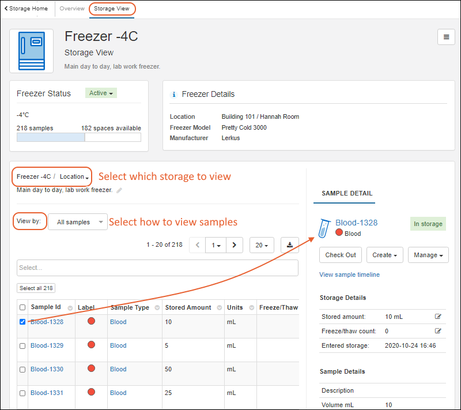This screenshot has width=461, height=410.
Task: Click the freezer capacity progress bar
Action: [x=79, y=137]
